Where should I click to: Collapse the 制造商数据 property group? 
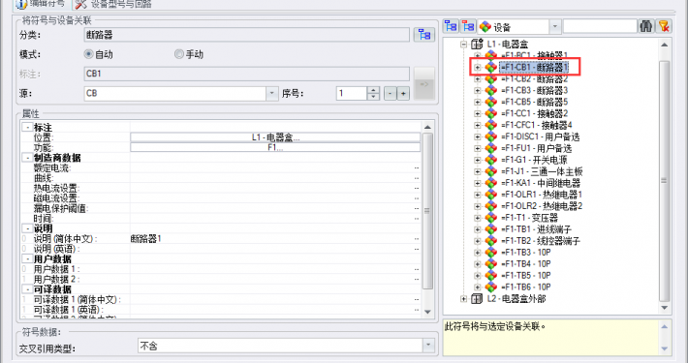[27, 158]
